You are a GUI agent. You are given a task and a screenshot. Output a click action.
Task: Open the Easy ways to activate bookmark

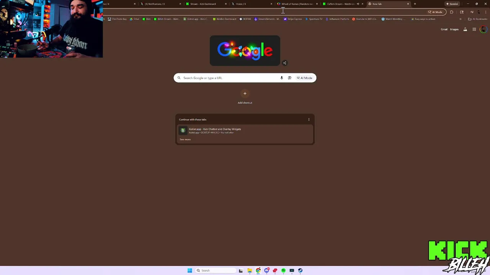[423, 19]
